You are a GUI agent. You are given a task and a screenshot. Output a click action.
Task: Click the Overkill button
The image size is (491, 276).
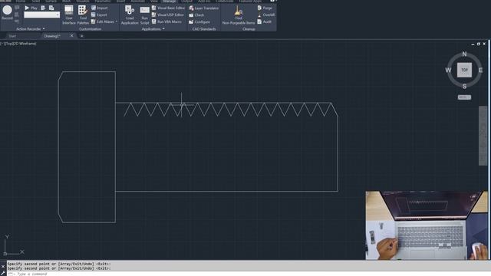[266, 15]
